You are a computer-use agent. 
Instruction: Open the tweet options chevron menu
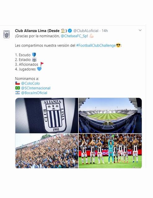click(x=140, y=30)
